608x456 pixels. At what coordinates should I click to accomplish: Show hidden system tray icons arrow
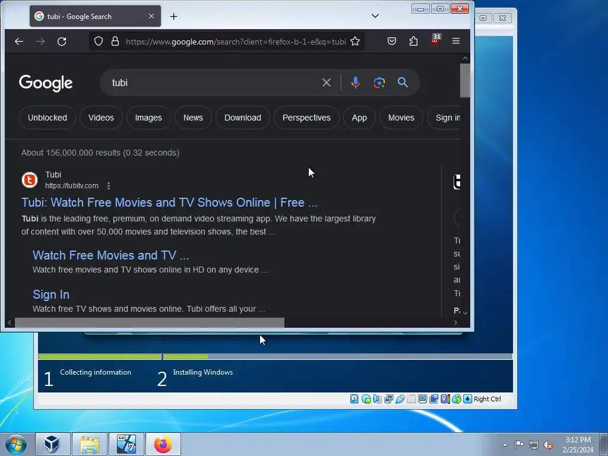pos(505,445)
